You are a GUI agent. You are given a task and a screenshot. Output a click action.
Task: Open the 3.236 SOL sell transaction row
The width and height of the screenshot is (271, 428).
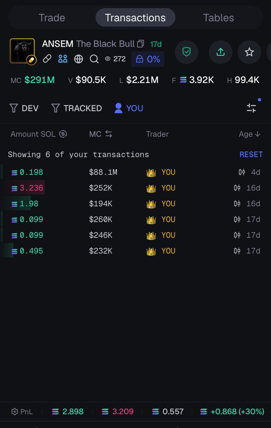(x=135, y=188)
